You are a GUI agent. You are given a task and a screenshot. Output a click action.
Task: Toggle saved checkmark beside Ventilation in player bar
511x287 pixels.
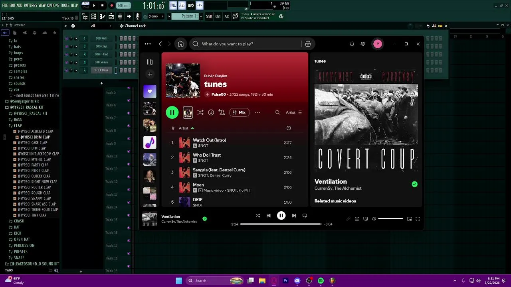204,219
